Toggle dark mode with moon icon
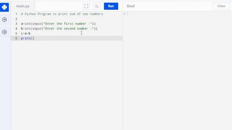This screenshot has height=130, width=232. (x=97, y=6)
